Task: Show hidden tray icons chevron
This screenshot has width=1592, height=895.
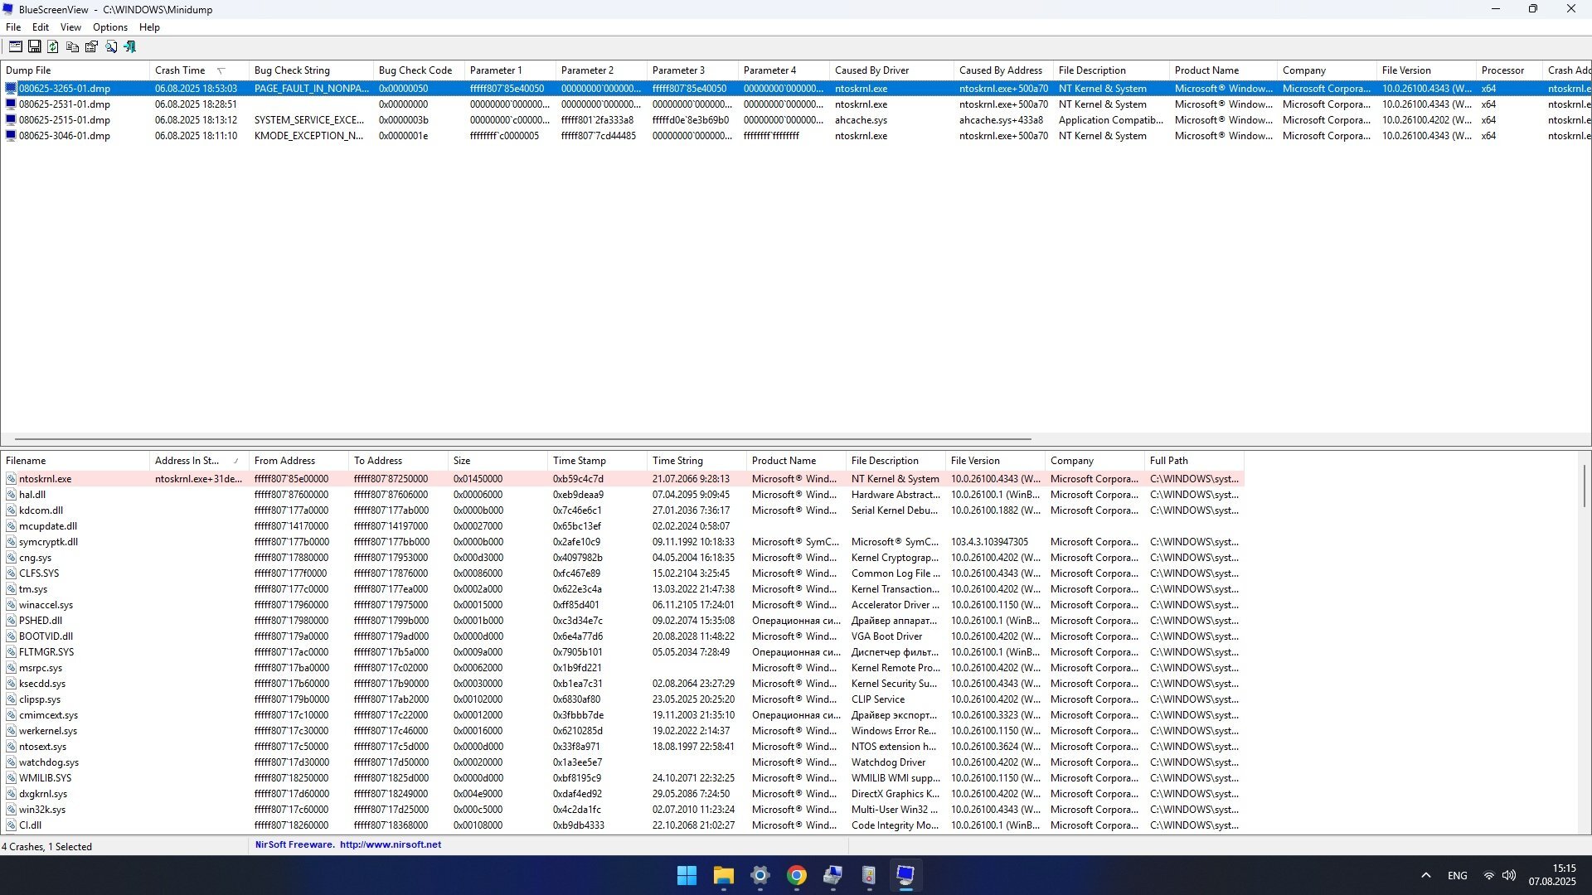Action: click(1425, 875)
